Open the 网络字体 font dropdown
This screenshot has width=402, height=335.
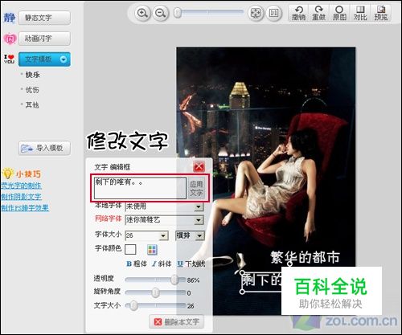[199, 220]
